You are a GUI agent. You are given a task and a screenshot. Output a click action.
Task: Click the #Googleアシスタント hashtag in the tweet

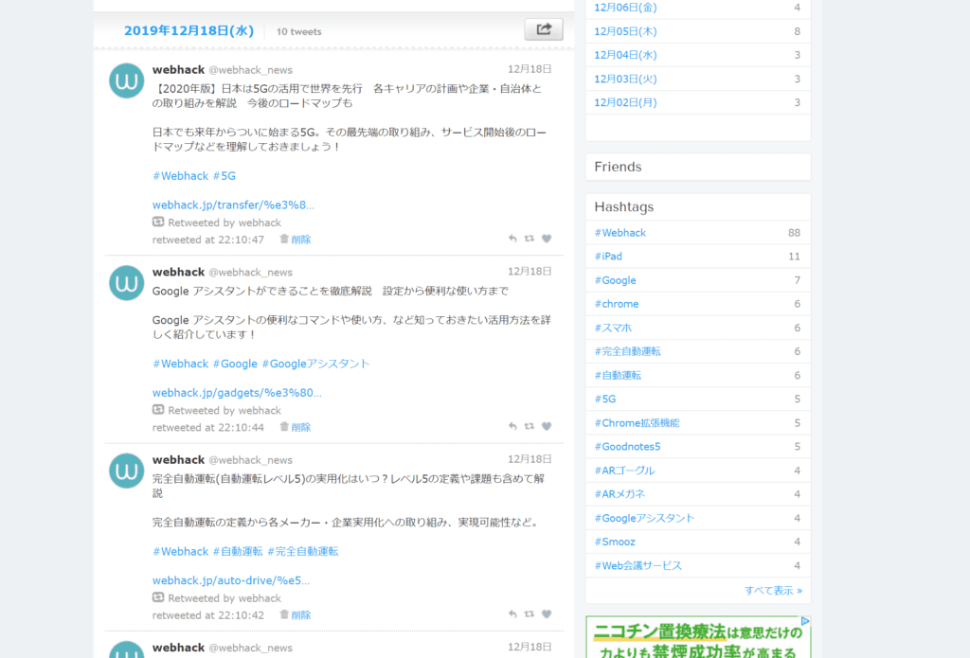point(315,364)
